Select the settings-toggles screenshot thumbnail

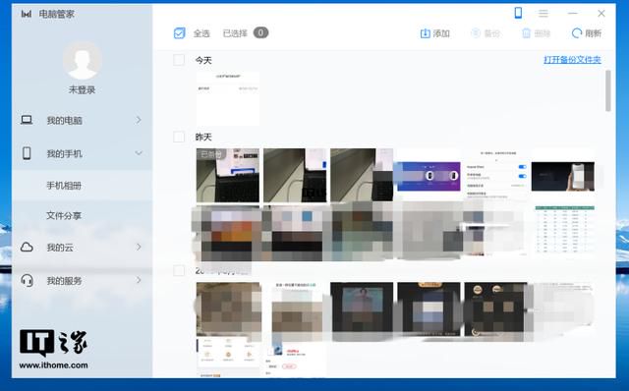tap(495, 175)
